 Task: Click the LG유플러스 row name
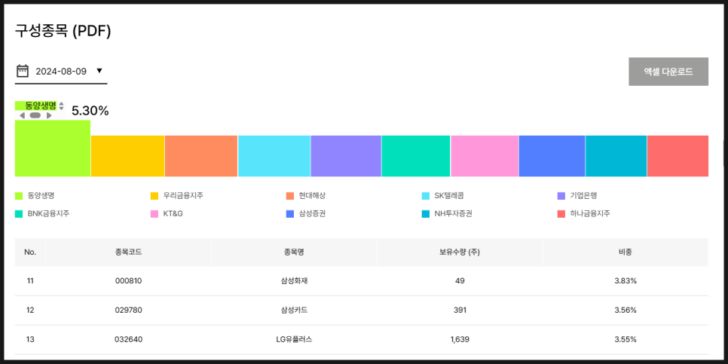[294, 339]
